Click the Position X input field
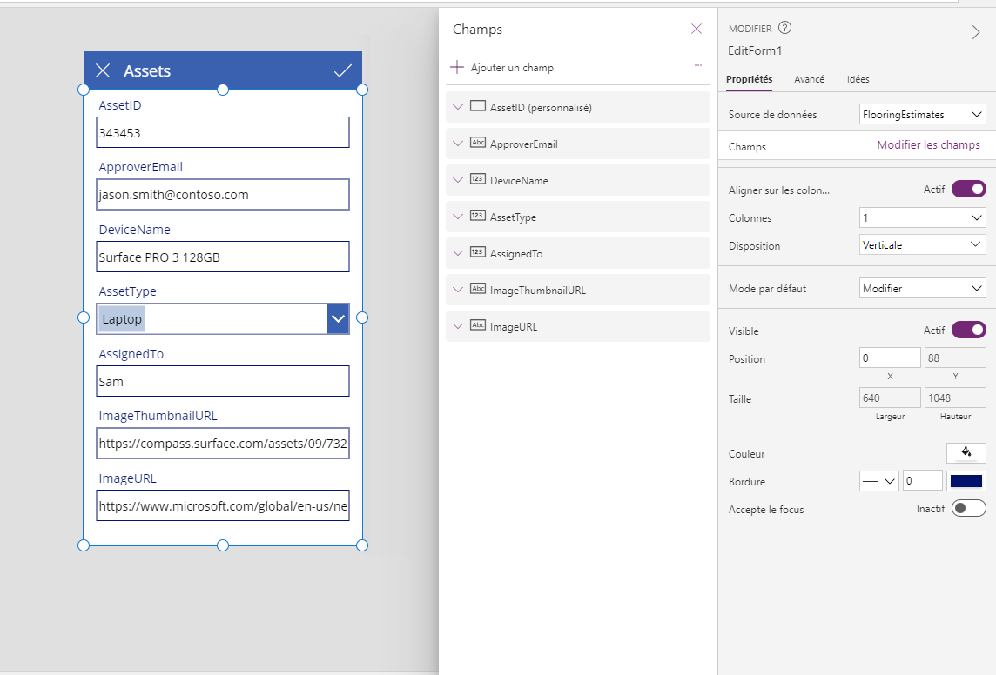The width and height of the screenshot is (996, 675). coord(890,358)
